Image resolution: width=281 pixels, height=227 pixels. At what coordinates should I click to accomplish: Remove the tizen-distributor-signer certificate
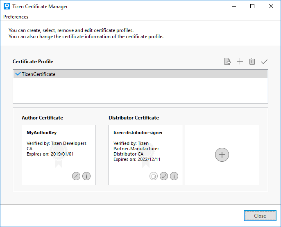(153, 176)
